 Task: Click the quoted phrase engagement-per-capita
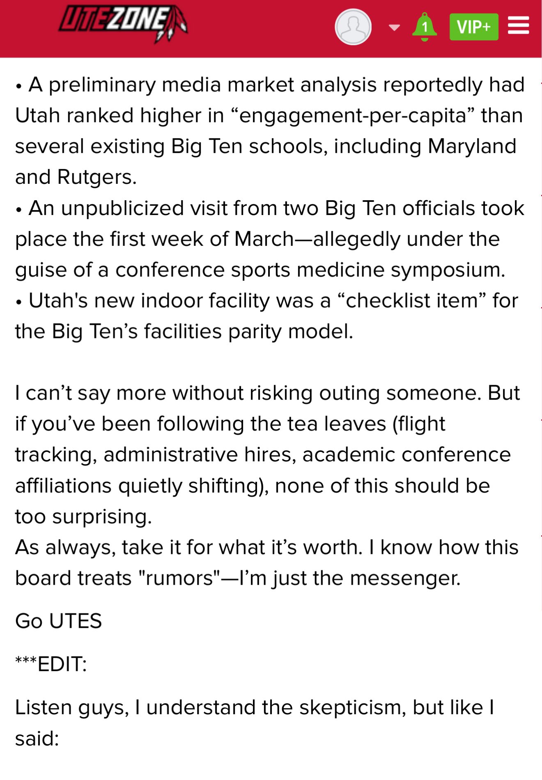(x=354, y=116)
